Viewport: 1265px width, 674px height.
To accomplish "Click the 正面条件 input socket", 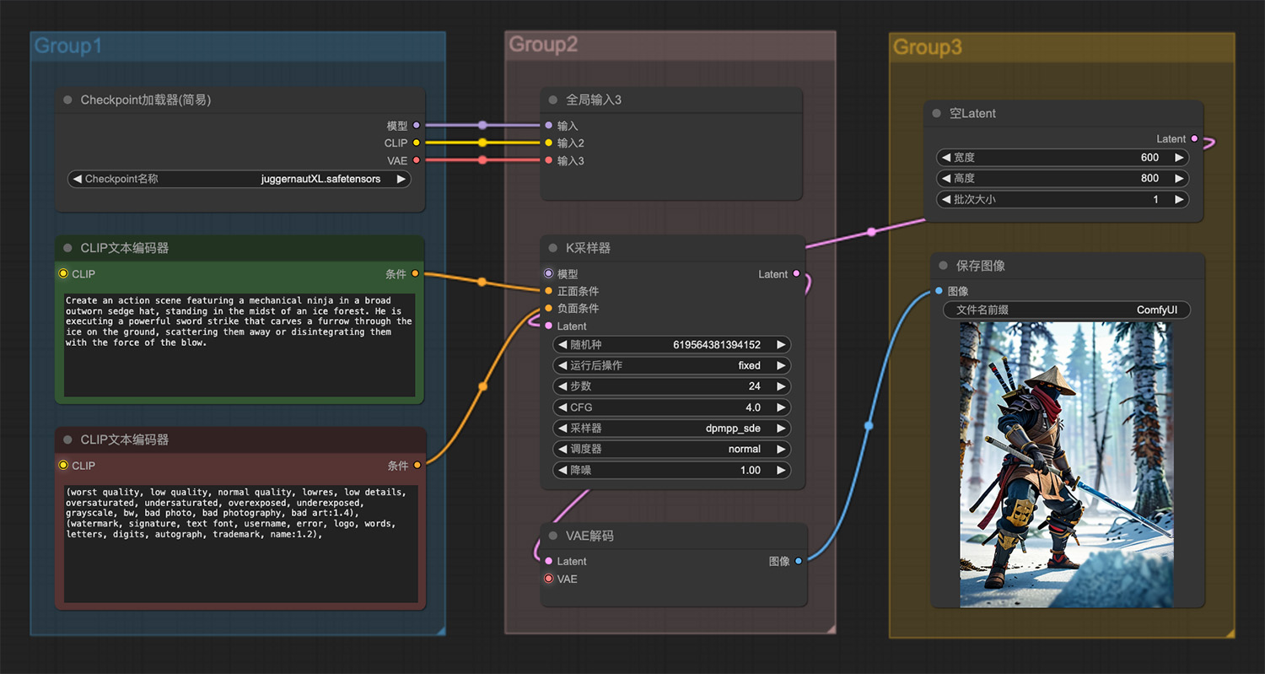I will pyautogui.click(x=549, y=291).
